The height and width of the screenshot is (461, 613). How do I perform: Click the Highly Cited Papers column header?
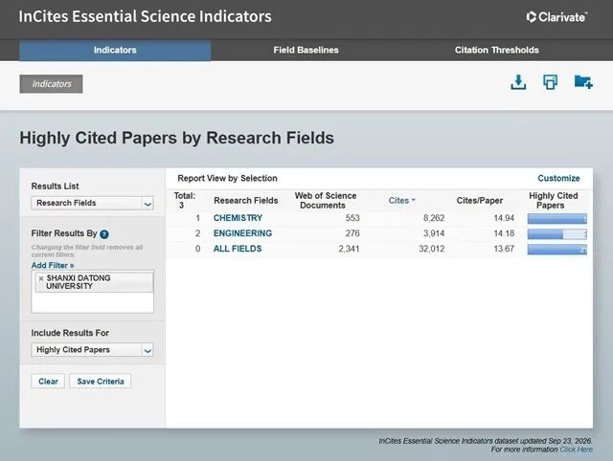[553, 201]
